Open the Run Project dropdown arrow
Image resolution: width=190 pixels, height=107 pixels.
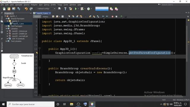tap(78, 9)
